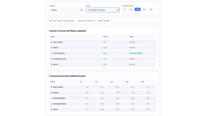Viewport: 206px width, 116px height.
Task: Click the Asset Managers 36w value 2.58
Action: [132, 98]
